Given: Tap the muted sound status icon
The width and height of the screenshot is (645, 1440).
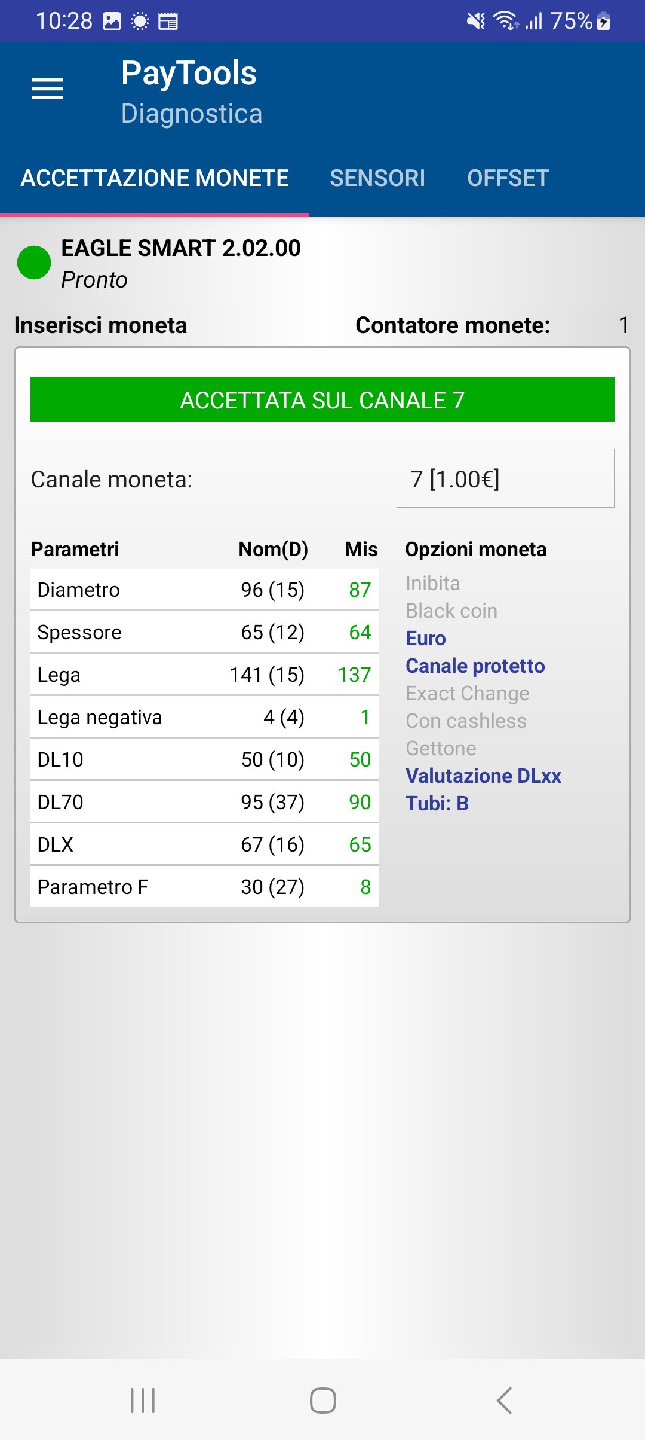Looking at the screenshot, I should pyautogui.click(x=475, y=22).
